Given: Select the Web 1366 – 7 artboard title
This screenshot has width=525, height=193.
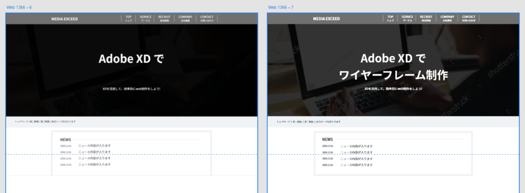Looking at the screenshot, I should pos(281,7).
